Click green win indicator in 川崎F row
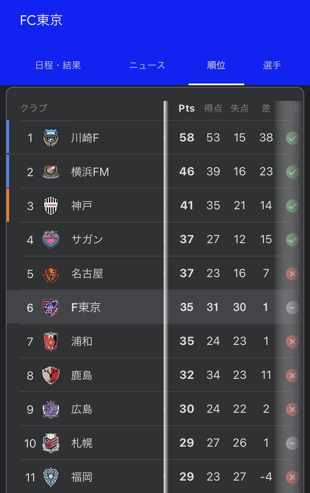 292,138
